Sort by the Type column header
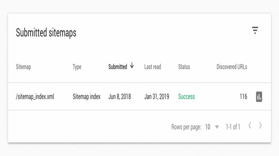This screenshot has width=279, height=156. point(77,67)
